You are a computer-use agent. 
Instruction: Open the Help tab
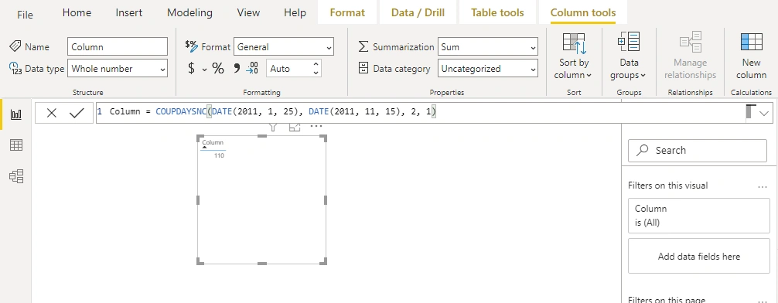[x=295, y=13]
